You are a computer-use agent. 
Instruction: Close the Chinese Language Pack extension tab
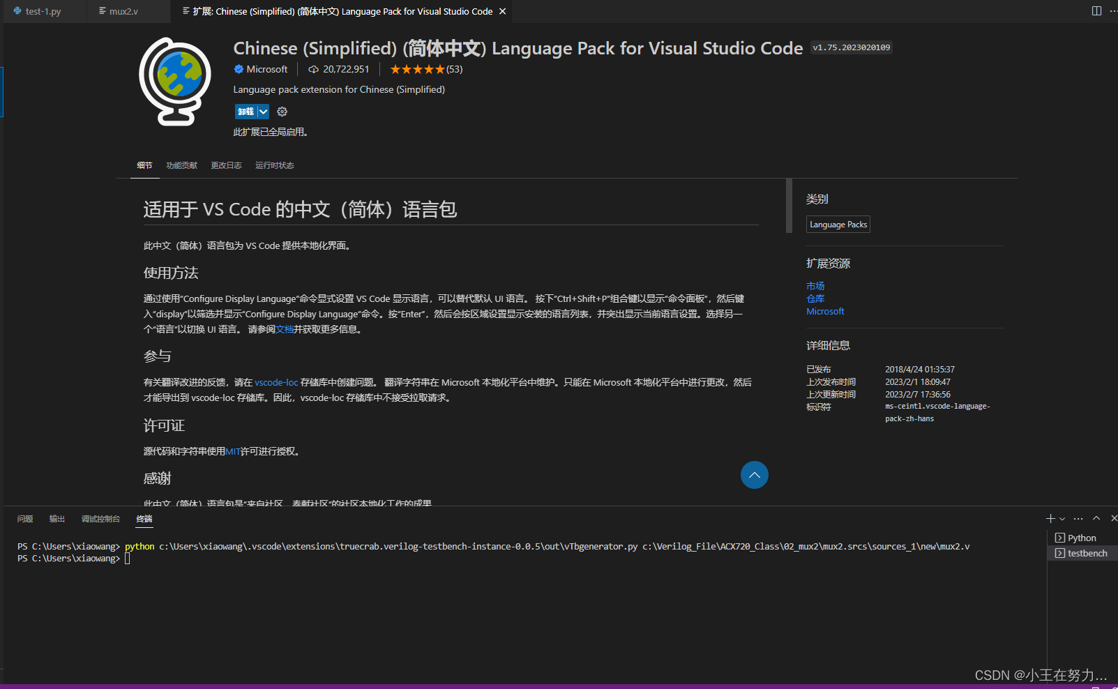502,11
